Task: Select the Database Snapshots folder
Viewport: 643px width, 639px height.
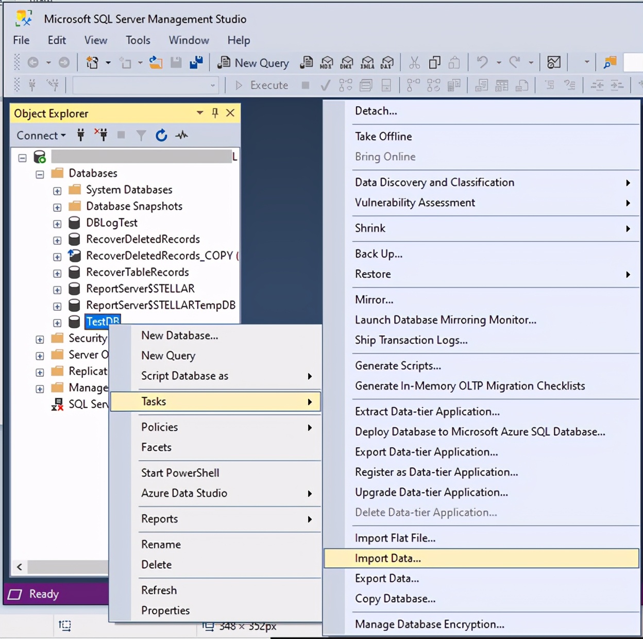Action: (134, 207)
